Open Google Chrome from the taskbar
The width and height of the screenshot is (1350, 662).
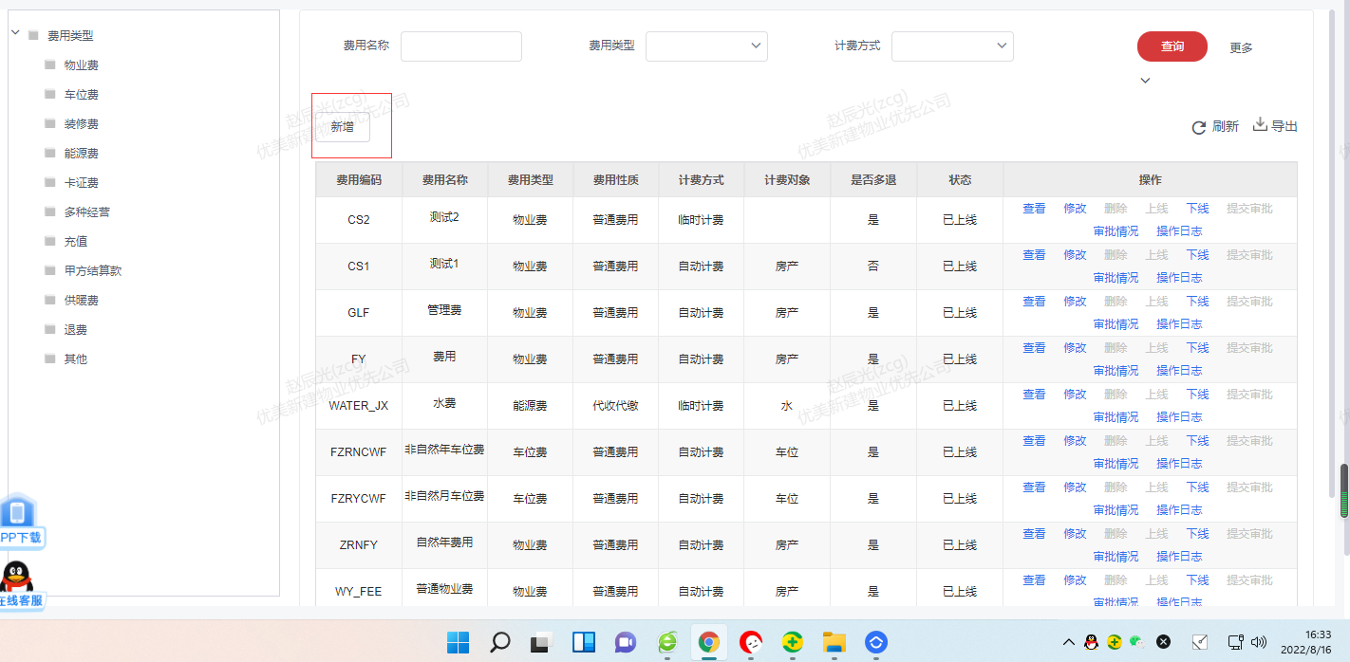[x=708, y=642]
